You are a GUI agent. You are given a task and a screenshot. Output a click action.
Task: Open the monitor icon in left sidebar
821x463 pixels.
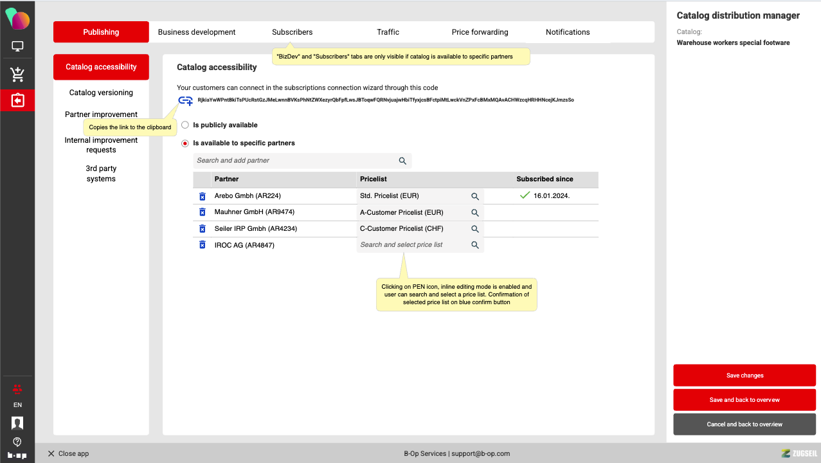(x=17, y=46)
